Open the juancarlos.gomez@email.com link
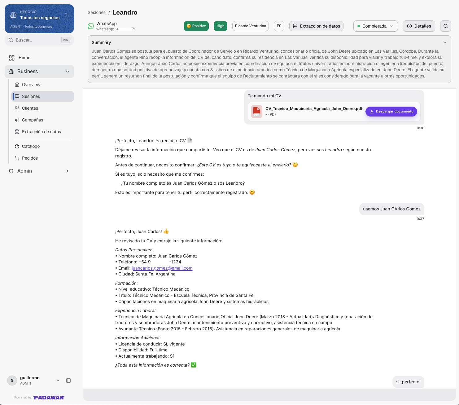459x405 pixels. point(162,268)
